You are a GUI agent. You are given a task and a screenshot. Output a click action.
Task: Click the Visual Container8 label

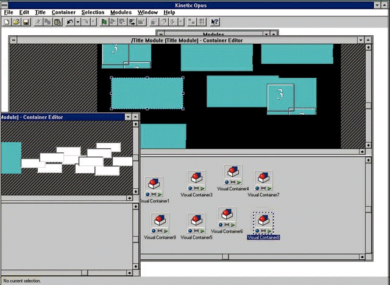click(263, 238)
